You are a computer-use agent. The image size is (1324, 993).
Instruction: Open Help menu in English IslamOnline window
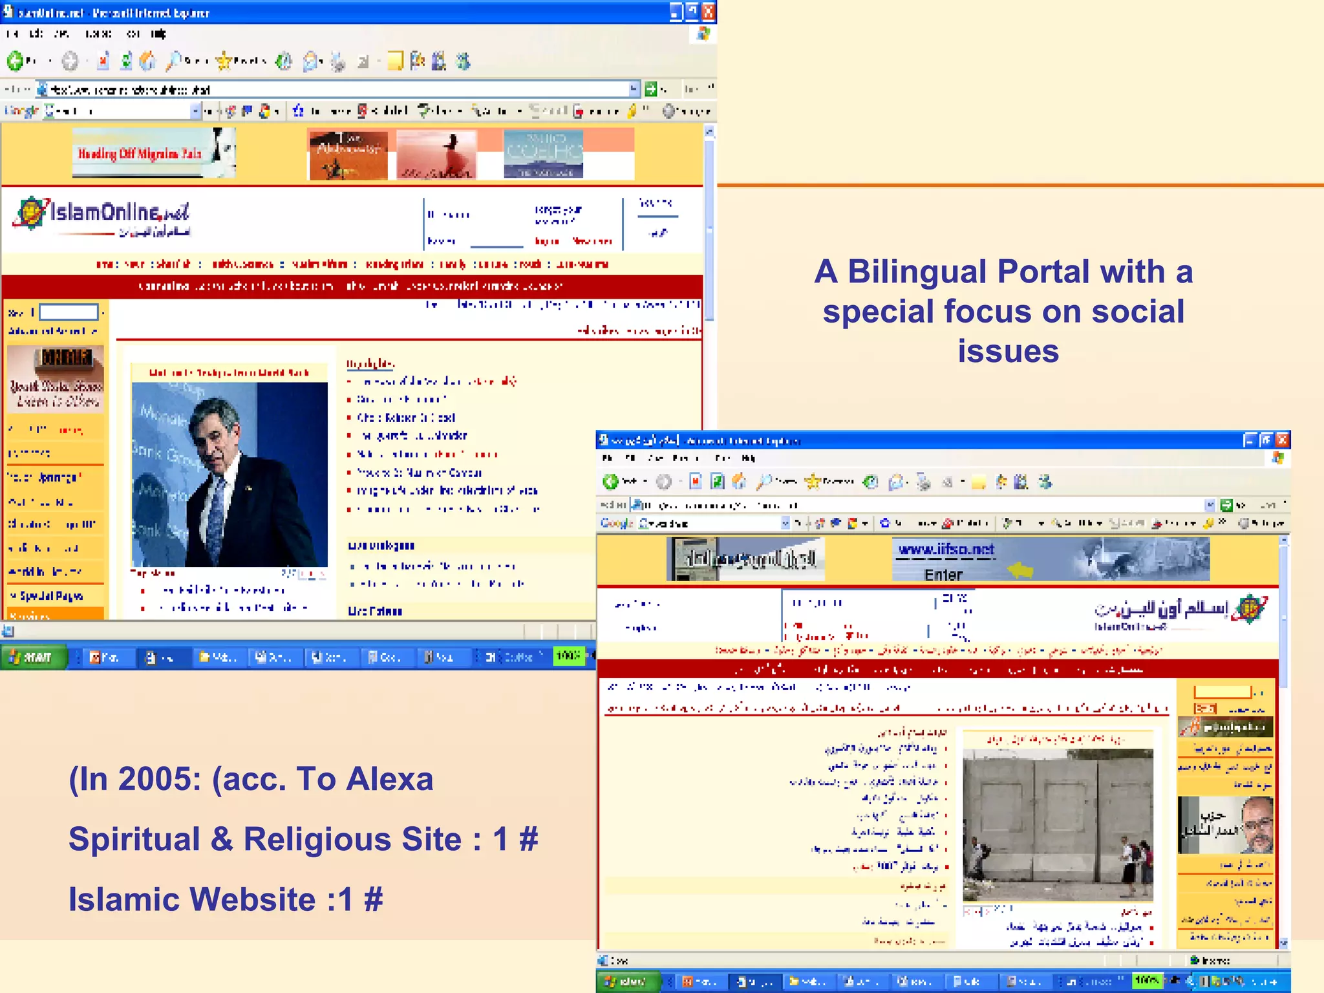tap(158, 34)
